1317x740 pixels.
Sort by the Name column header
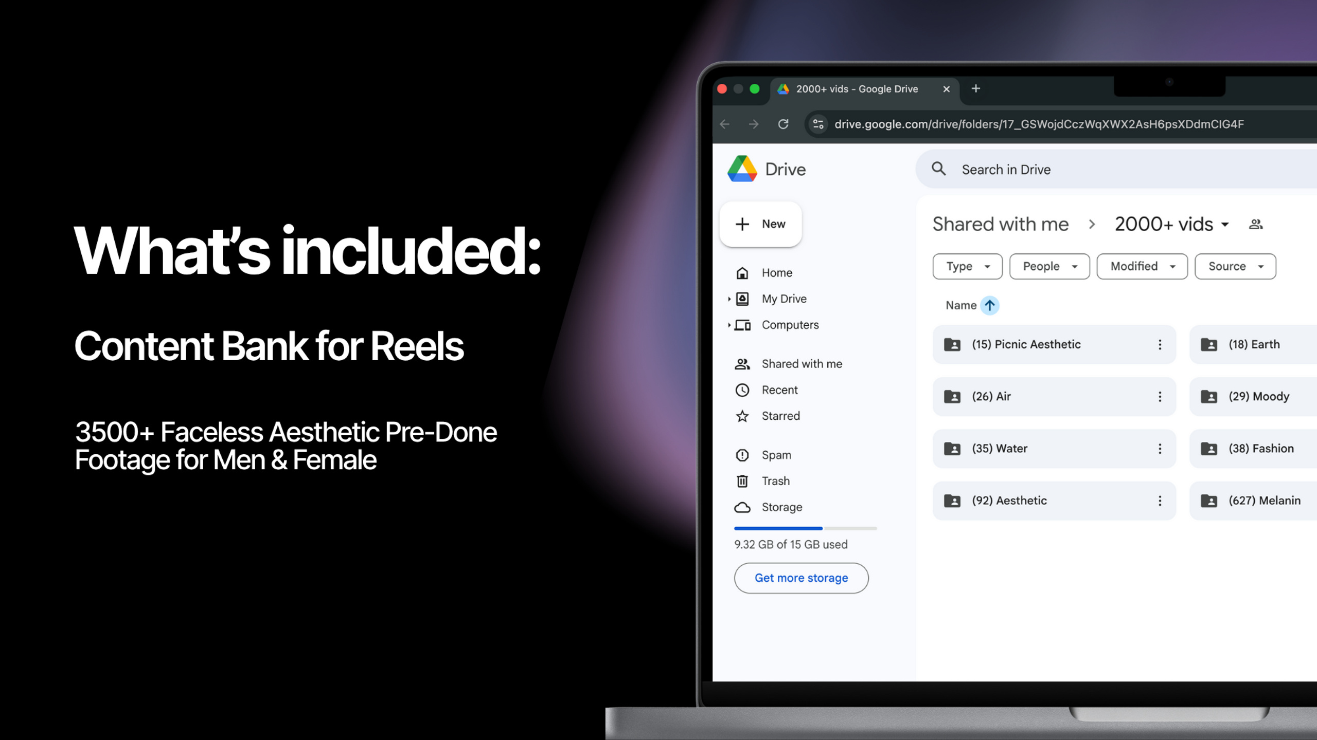(960, 305)
